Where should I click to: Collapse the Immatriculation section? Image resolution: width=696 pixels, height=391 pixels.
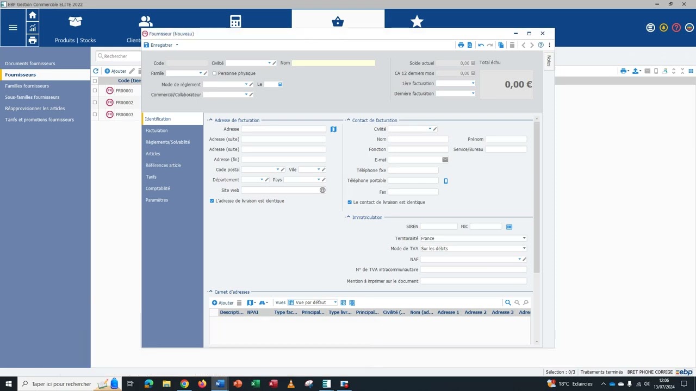(348, 217)
